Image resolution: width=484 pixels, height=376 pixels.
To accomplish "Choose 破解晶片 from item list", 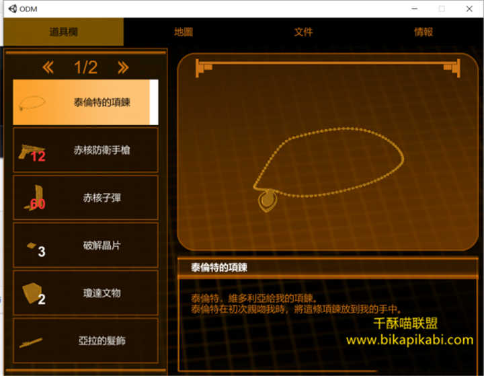I will [102, 246].
